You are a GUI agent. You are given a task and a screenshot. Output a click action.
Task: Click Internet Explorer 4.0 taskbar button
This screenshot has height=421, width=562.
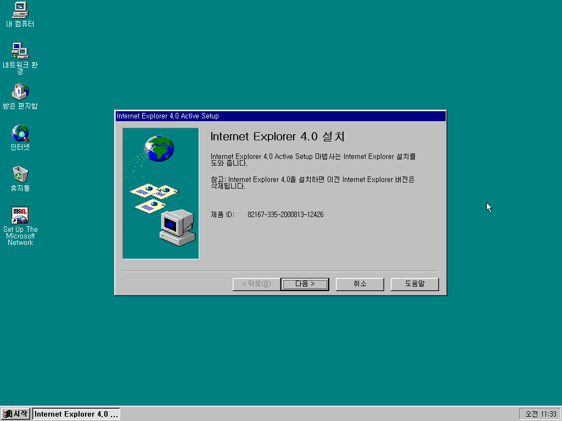pyautogui.click(x=76, y=414)
